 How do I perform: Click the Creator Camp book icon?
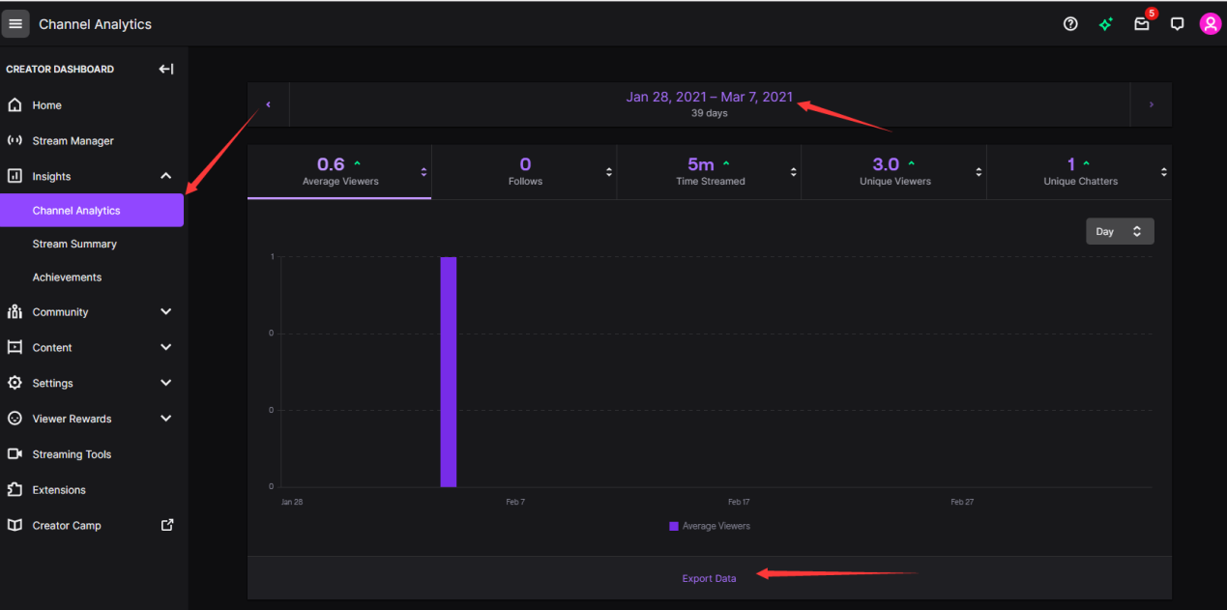coord(15,525)
